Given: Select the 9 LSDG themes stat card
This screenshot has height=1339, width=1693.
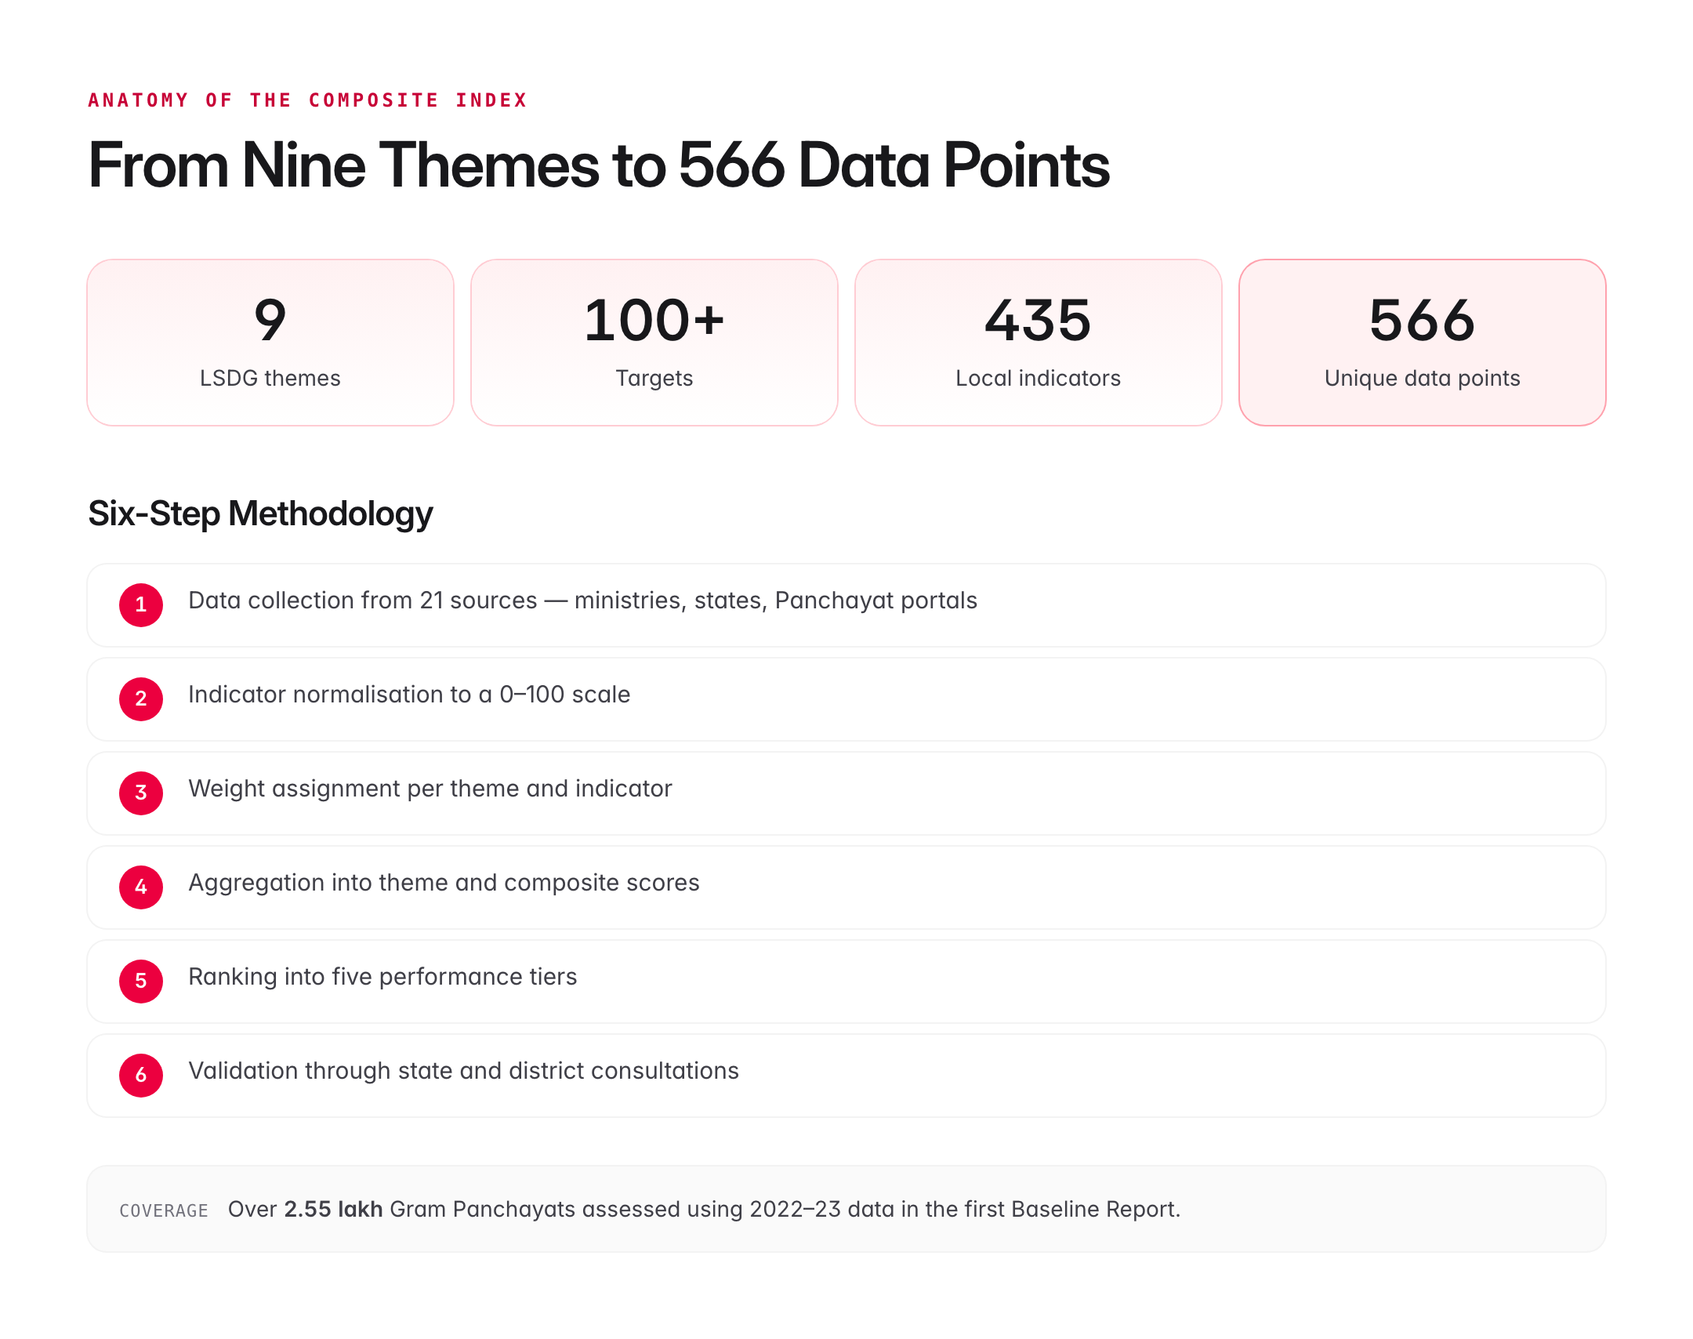Looking at the screenshot, I should [270, 343].
